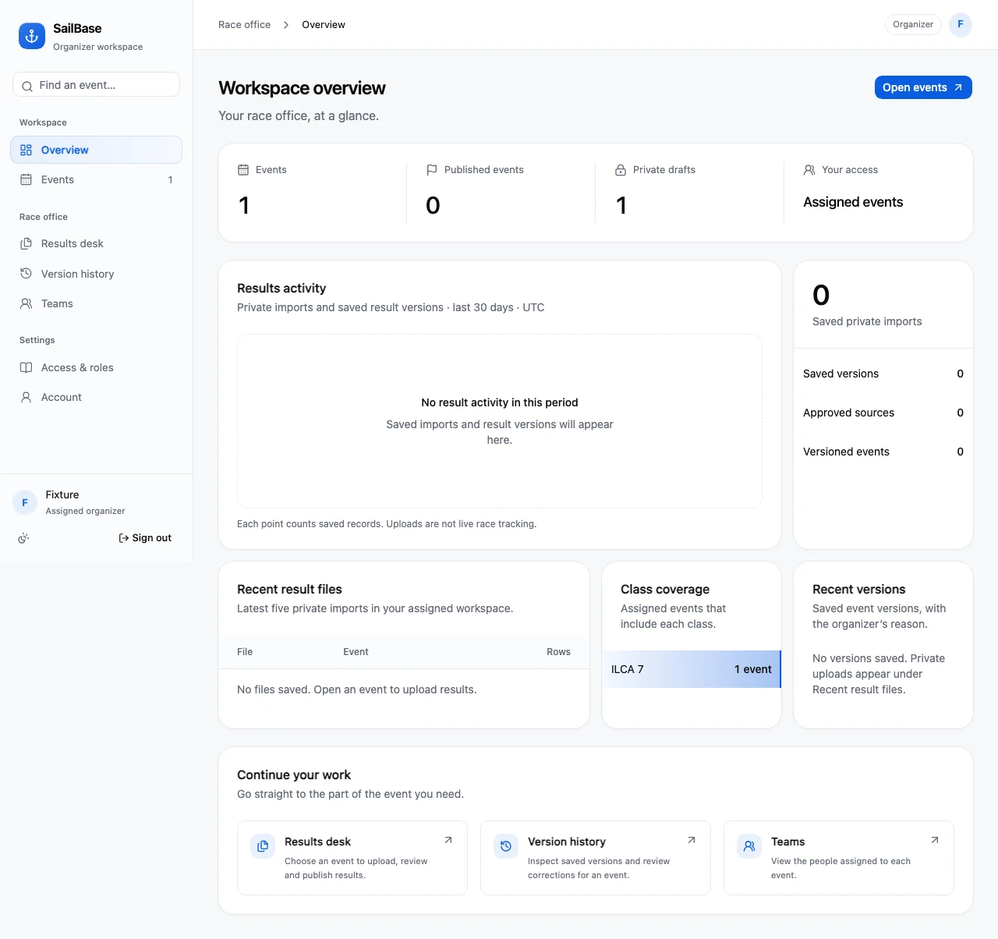The height and width of the screenshot is (939, 998).
Task: Click the Saved private imports label
Action: pos(867,321)
